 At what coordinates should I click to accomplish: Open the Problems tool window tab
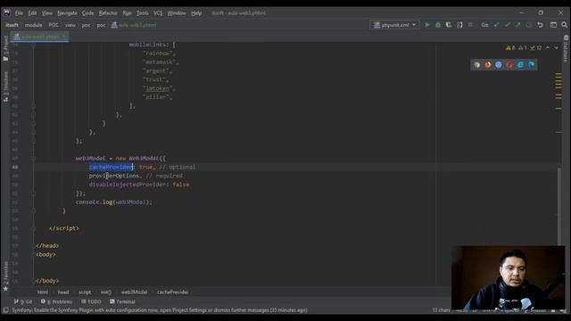[56, 301]
